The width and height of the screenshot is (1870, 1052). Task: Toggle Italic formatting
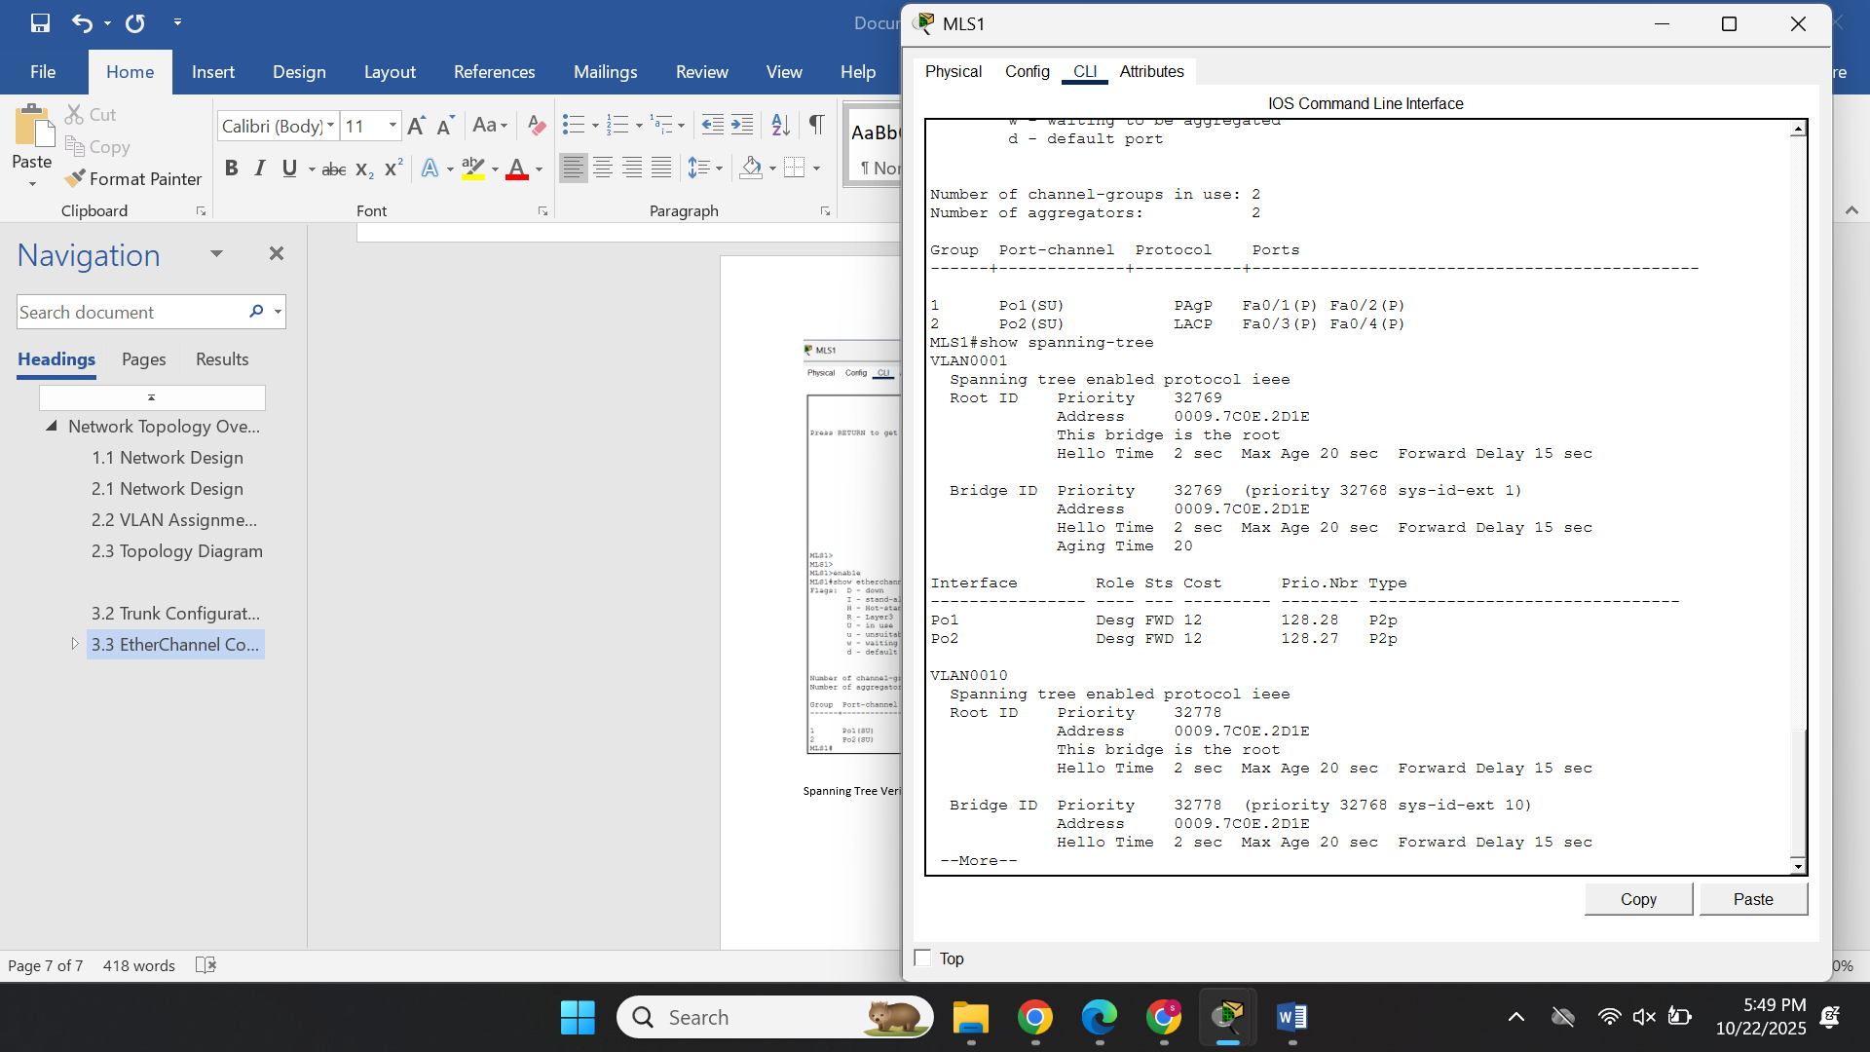coord(260,169)
